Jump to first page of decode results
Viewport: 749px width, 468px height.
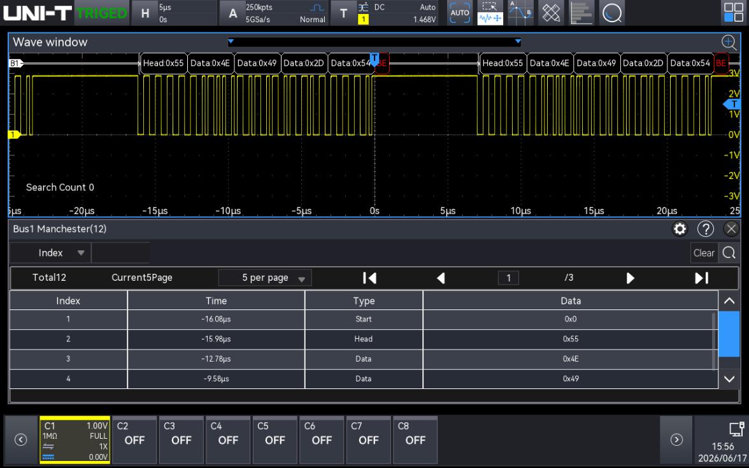tap(369, 278)
